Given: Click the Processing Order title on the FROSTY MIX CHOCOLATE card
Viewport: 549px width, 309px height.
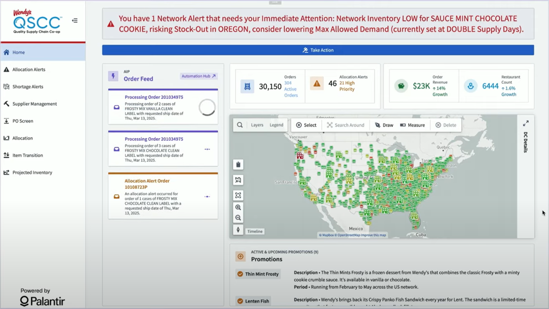Looking at the screenshot, I should pyautogui.click(x=154, y=139).
